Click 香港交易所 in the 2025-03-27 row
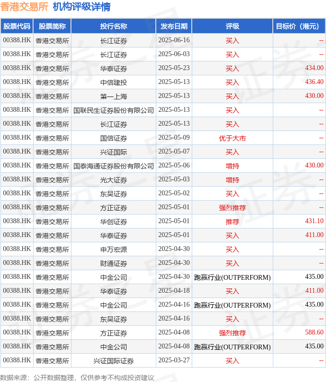 (x=52, y=360)
